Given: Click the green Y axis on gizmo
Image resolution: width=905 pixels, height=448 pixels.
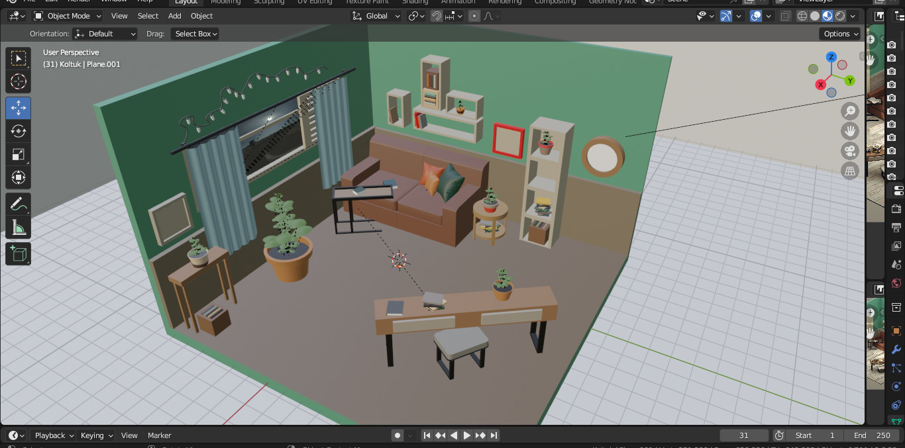Looking at the screenshot, I should point(850,81).
